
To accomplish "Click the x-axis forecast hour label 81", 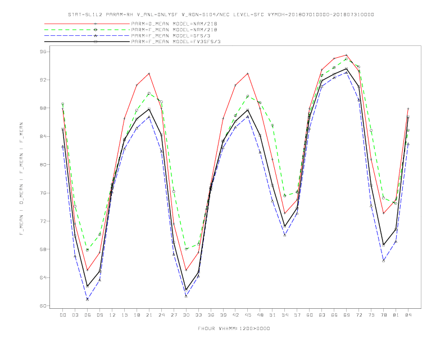I will [396, 315].
